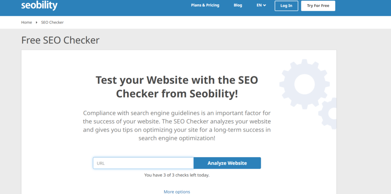Go to the Home breadcrumb link
This screenshot has height=194, width=391.
26,22
